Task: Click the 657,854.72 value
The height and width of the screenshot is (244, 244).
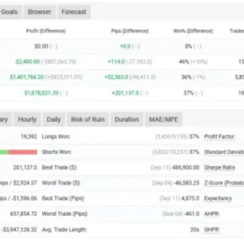Action: click(x=23, y=214)
